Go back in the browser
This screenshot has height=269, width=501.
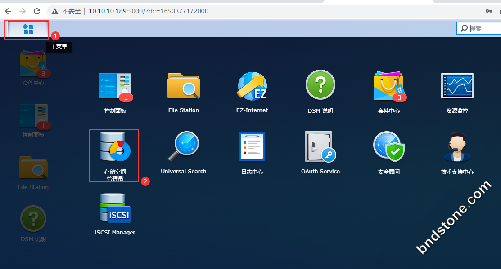(8, 11)
